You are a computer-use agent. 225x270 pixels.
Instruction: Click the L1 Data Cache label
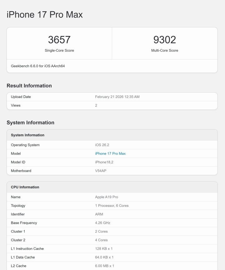point(23,257)
